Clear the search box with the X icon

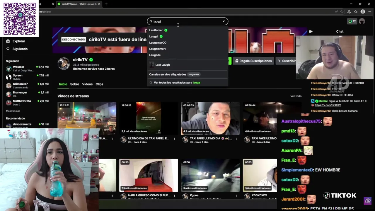coord(224,21)
